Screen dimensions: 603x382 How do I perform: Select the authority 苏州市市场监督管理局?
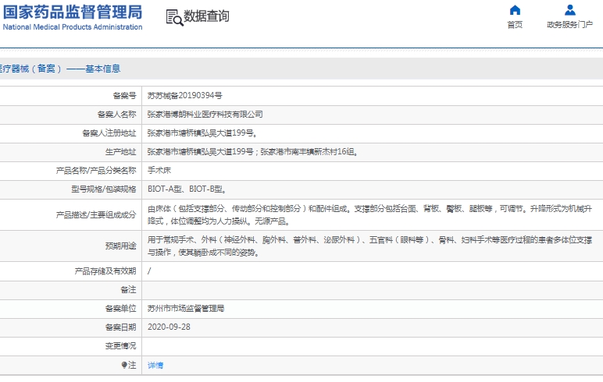(186, 309)
